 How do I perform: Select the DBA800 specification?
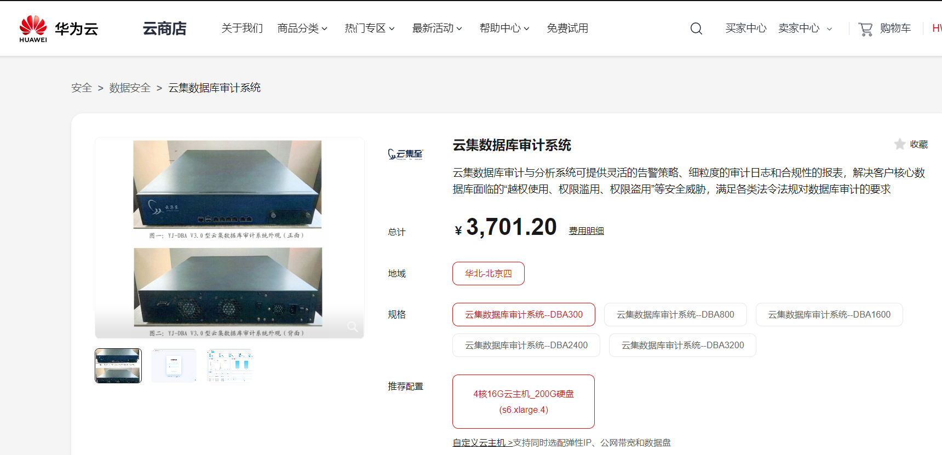point(675,315)
